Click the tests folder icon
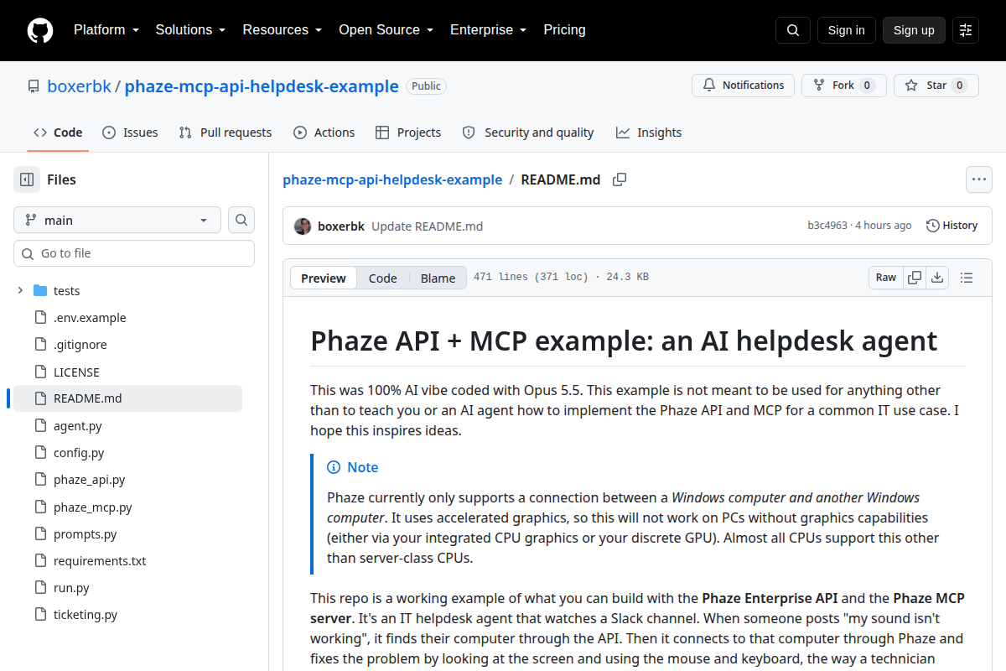 coord(40,291)
